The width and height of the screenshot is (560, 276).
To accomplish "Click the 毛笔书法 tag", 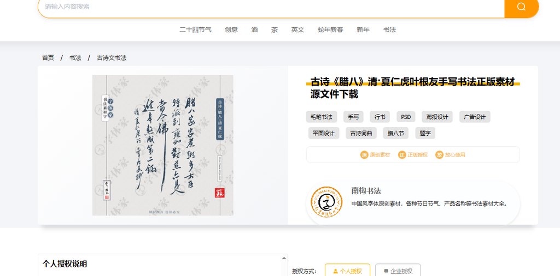I will pos(322,117).
